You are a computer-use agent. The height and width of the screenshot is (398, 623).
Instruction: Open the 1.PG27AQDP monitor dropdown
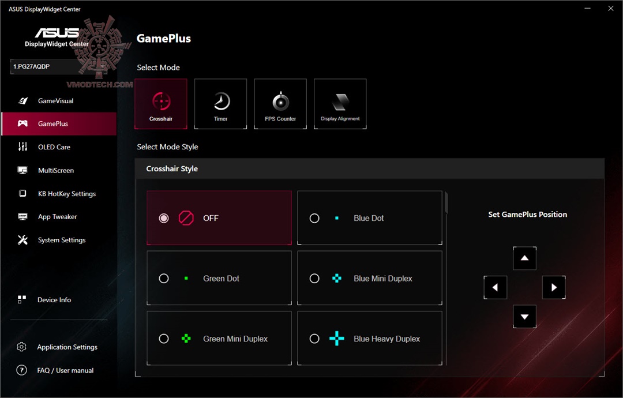click(59, 66)
